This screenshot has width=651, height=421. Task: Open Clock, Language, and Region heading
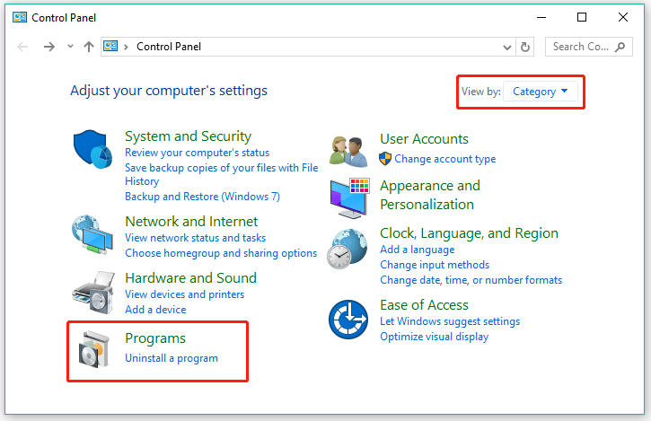coord(469,233)
